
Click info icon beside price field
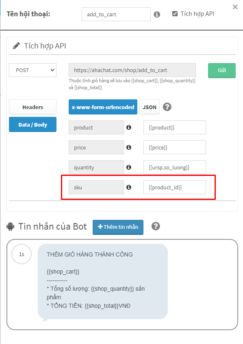[x=129, y=147]
